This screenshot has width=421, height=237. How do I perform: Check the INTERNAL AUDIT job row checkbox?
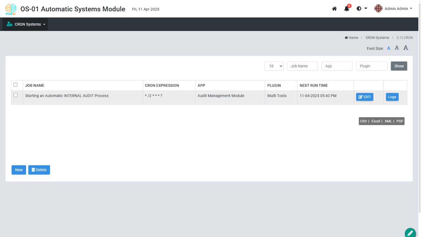tap(15, 95)
